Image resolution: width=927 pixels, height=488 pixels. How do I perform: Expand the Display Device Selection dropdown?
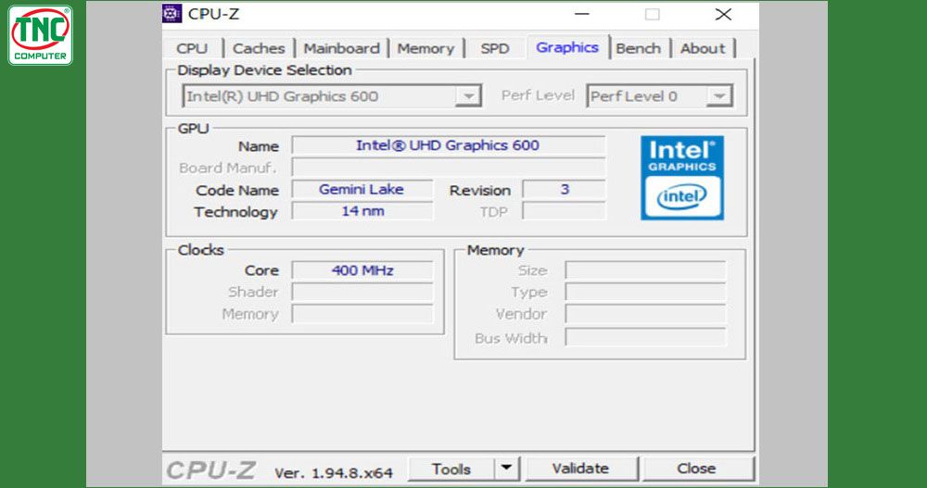[x=468, y=96]
